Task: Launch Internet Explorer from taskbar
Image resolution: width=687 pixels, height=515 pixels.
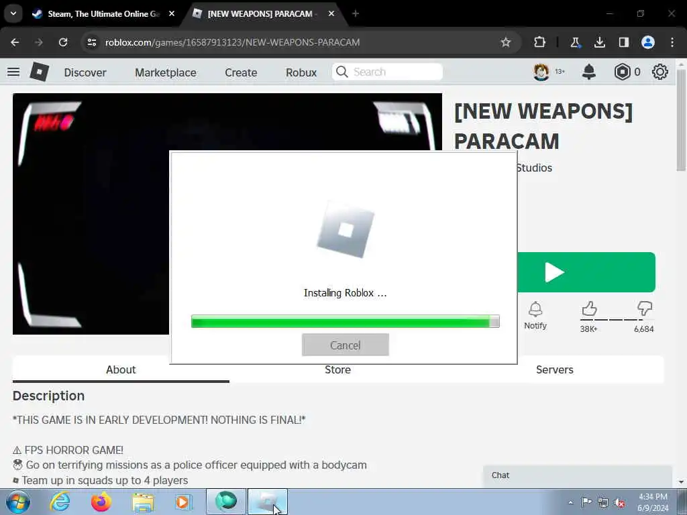Action: pos(60,502)
